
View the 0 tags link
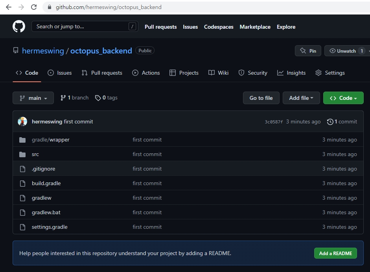point(106,97)
